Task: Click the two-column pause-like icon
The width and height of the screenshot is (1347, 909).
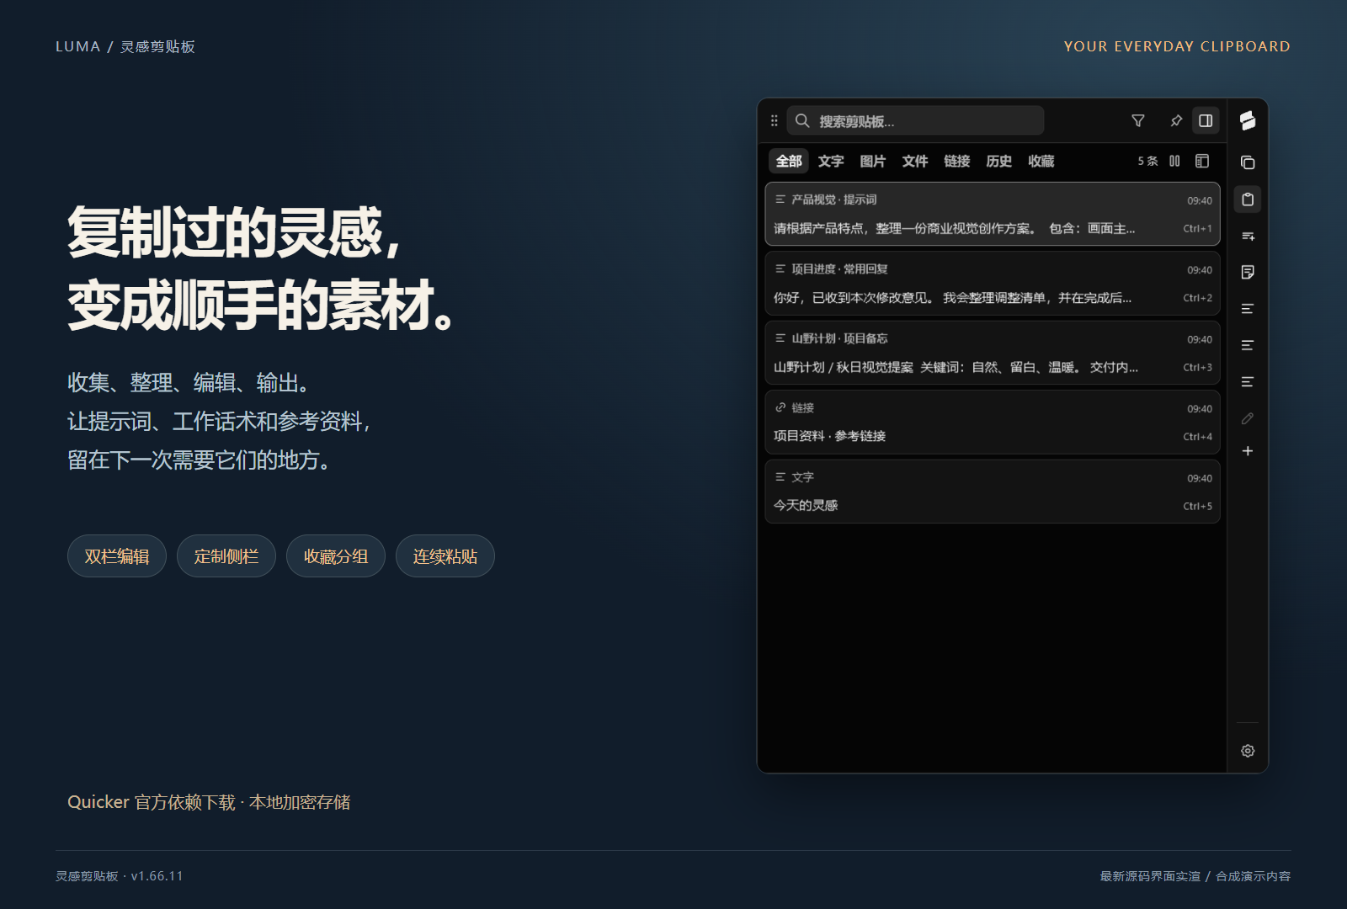Action: (x=1174, y=161)
